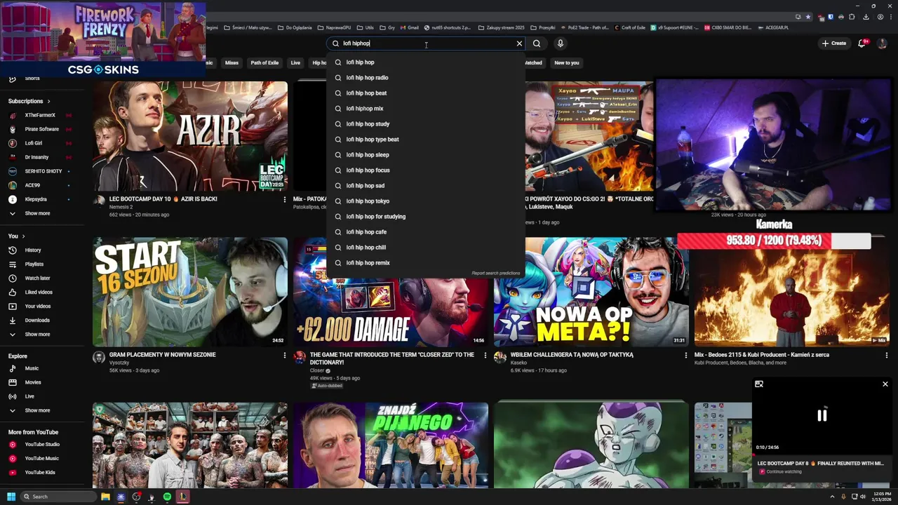Image resolution: width=898 pixels, height=505 pixels.
Task: Pause the miniplayer video
Action: [822, 415]
